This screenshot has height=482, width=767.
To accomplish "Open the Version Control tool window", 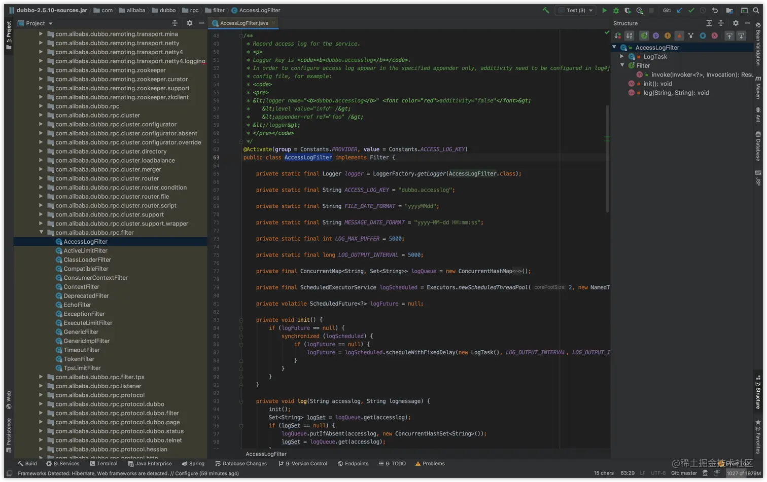I will point(302,463).
